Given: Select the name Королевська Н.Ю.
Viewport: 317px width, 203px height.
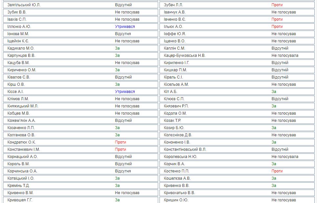Looking at the screenshot, I should click(x=180, y=157).
